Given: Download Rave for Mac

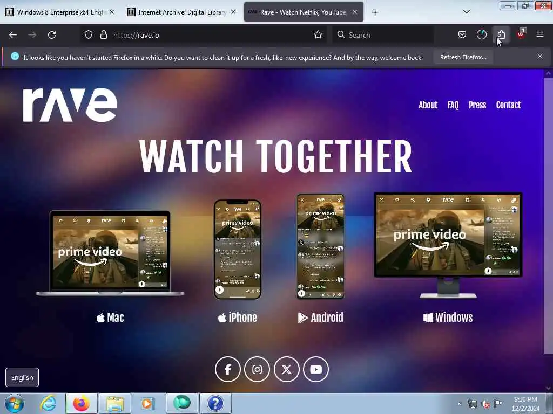Looking at the screenshot, I should (110, 318).
